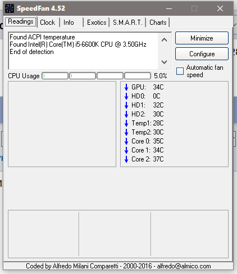Close the SpeedFan window

tap(220, 8)
